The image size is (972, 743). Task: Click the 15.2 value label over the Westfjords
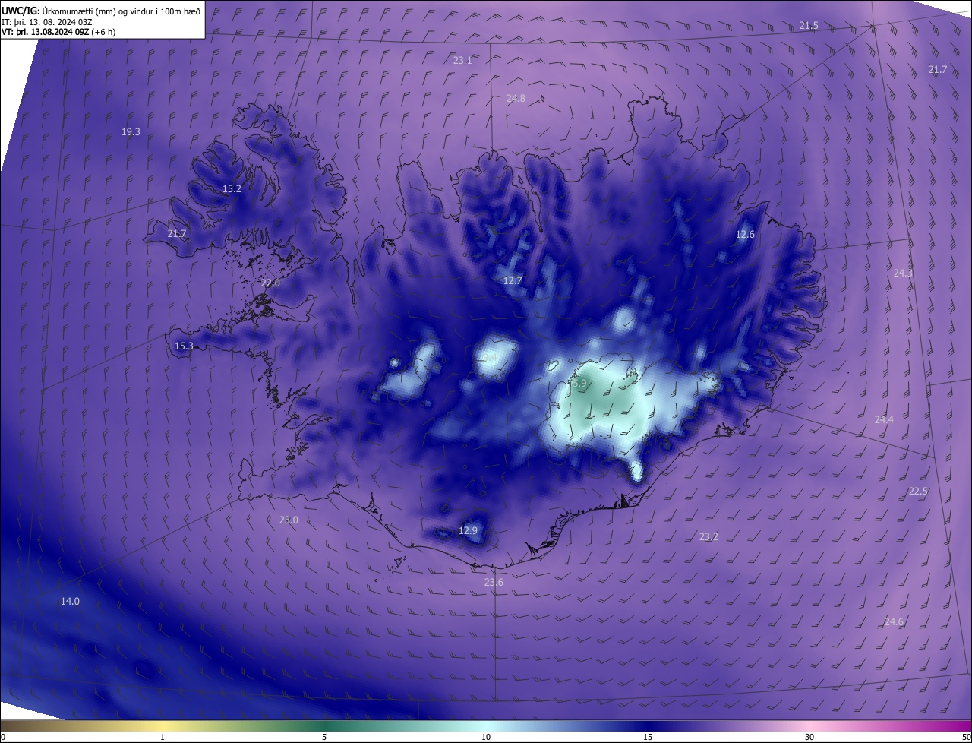(232, 188)
